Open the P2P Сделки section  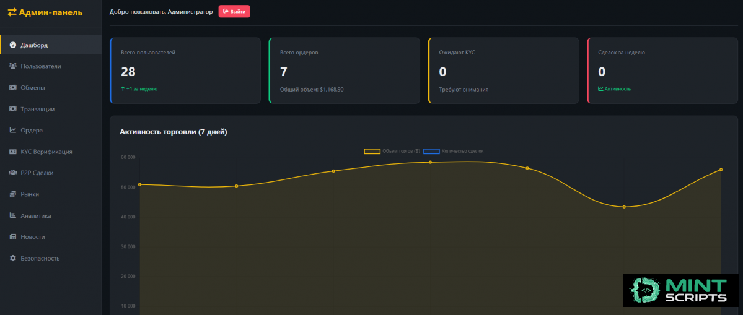pos(51,173)
